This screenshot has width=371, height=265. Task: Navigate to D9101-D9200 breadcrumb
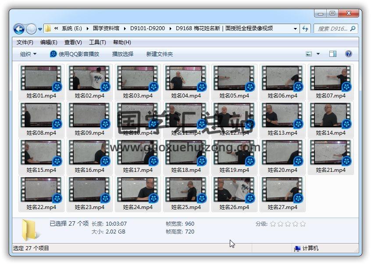(147, 28)
